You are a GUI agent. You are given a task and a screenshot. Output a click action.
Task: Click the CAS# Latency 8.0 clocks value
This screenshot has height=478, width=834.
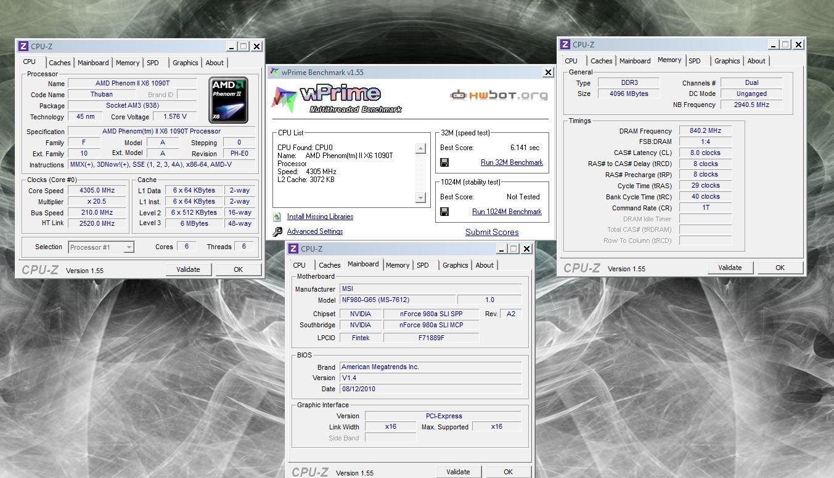pyautogui.click(x=706, y=153)
